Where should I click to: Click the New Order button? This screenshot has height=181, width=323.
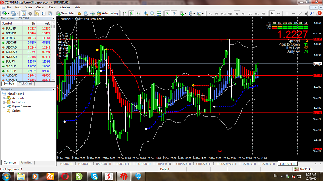pyautogui.click(x=66, y=13)
